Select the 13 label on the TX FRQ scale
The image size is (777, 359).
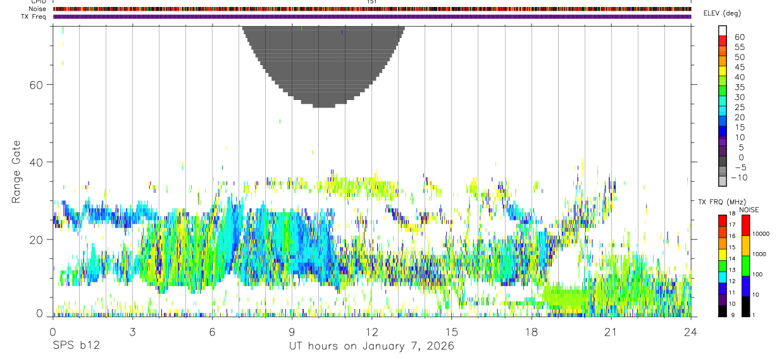[731, 270]
